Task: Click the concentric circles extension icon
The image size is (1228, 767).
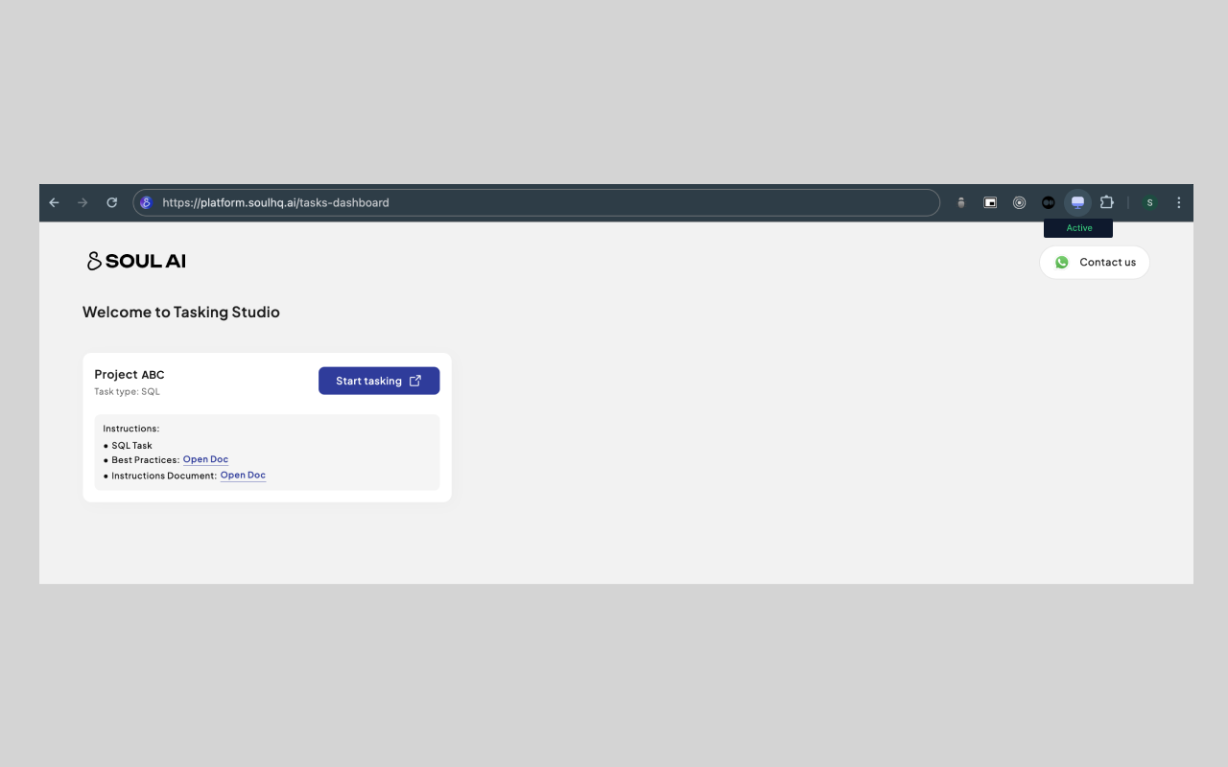Action: tap(1019, 202)
